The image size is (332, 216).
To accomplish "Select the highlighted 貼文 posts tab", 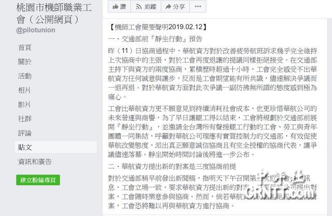I will (56, 147).
